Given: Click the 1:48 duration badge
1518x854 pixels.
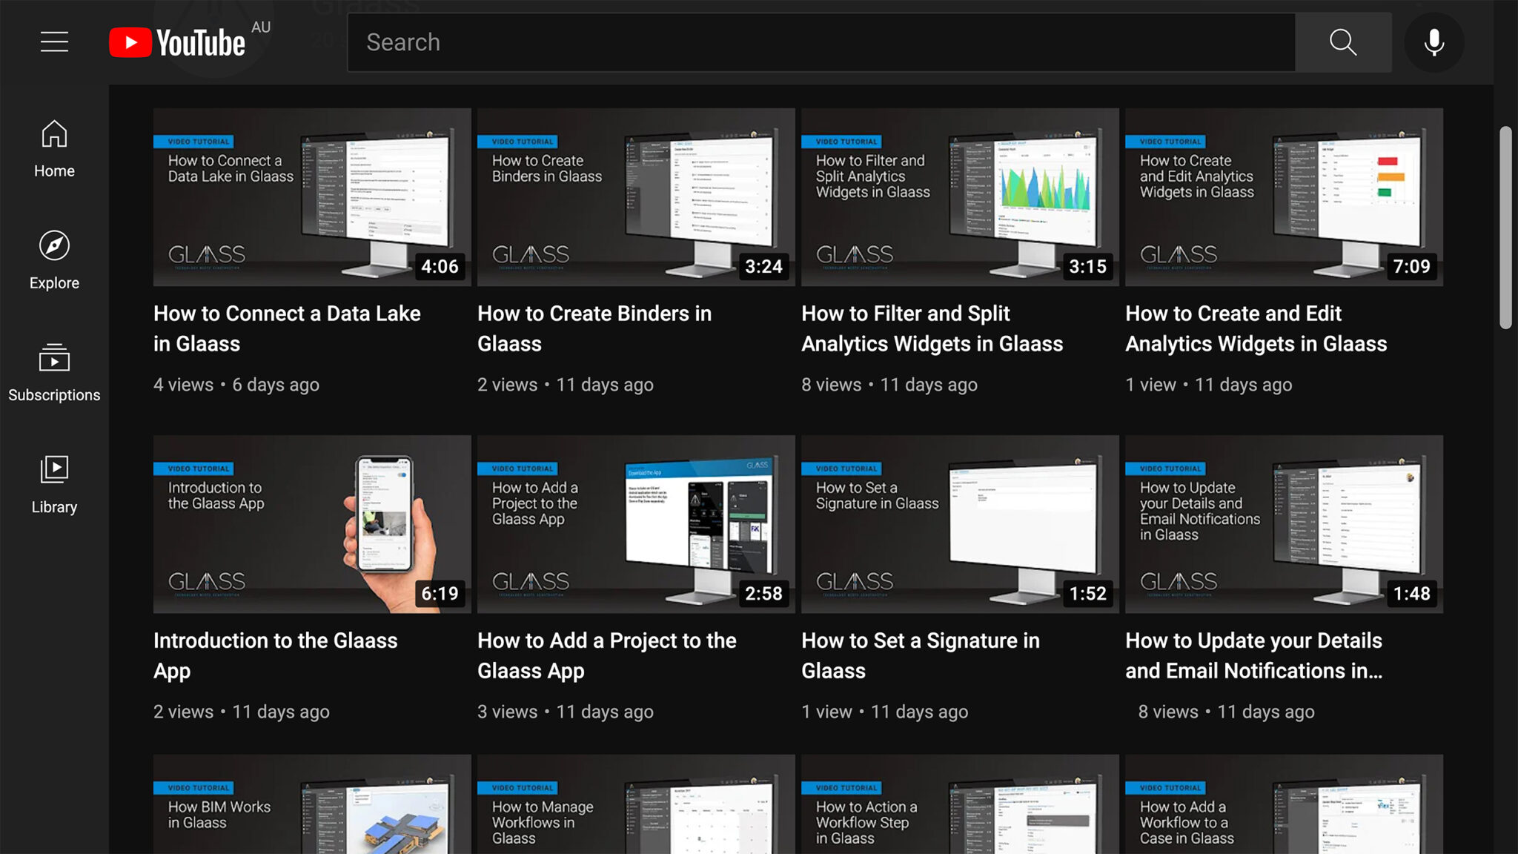Looking at the screenshot, I should 1412,594.
